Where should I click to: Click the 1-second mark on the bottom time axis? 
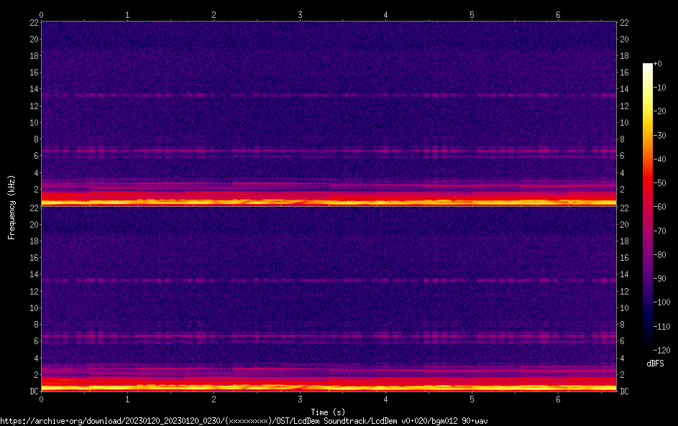pos(128,399)
